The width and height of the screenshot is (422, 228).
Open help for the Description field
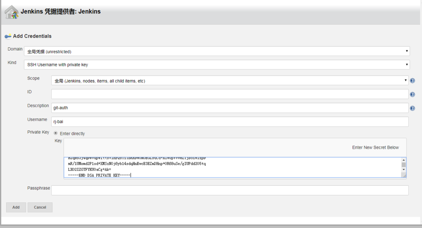click(x=412, y=108)
